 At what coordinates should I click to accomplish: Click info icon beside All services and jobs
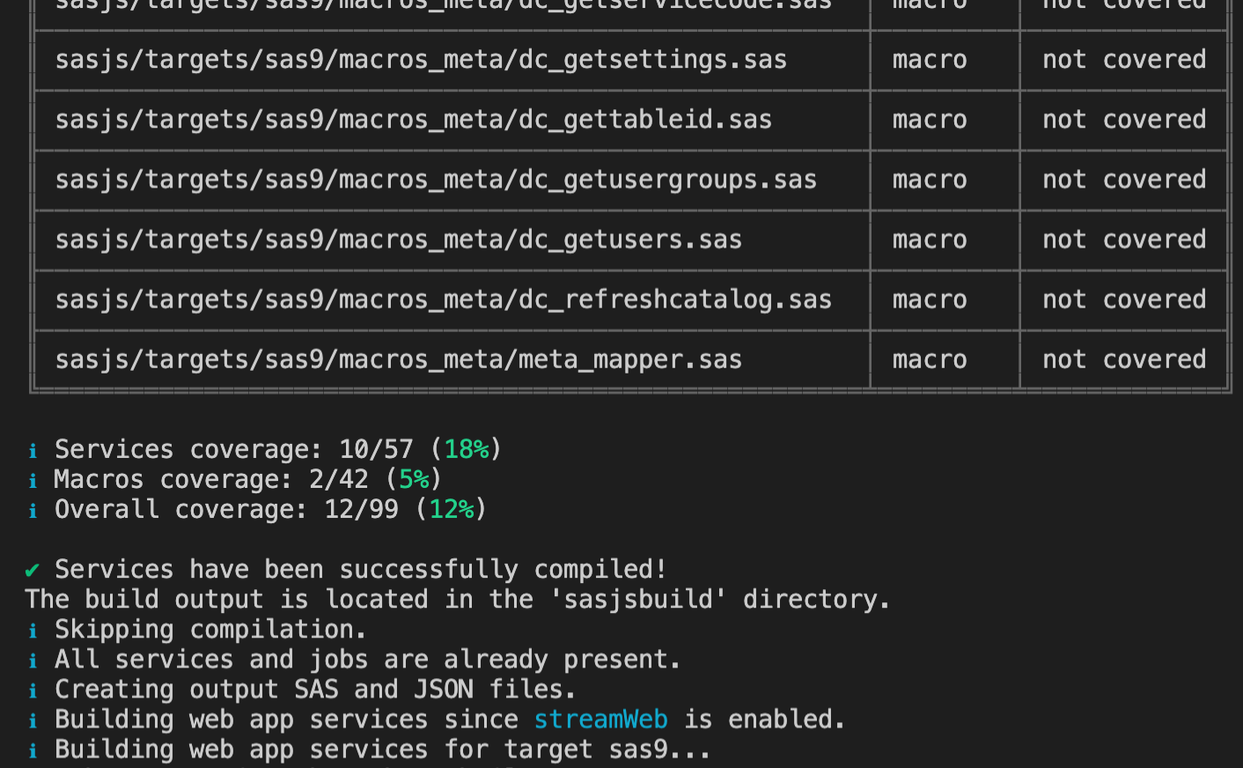pyautogui.click(x=33, y=661)
